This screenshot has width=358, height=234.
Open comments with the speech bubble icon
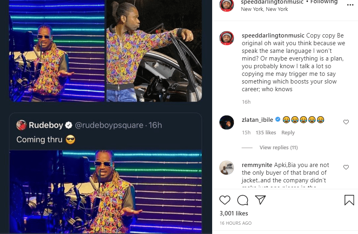pos(242,200)
